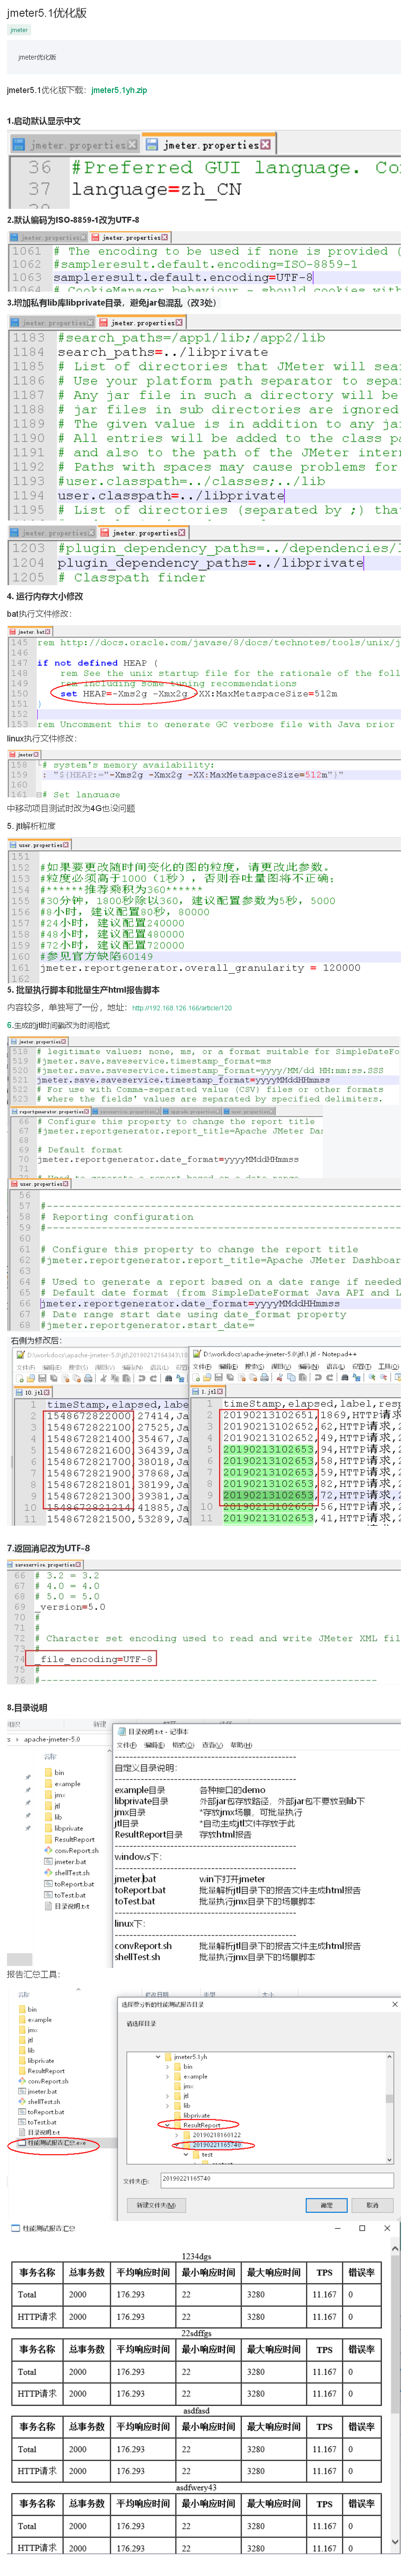This screenshot has width=413, height=2576.
Task: Expand the bin node in folder dialog tree
Action: (x=168, y=2066)
